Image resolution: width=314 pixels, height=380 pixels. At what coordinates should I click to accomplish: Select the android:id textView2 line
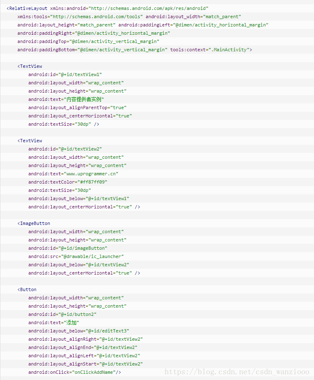click(x=65, y=149)
